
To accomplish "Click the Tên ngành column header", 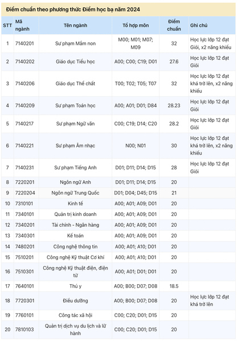I will [x=75, y=26].
